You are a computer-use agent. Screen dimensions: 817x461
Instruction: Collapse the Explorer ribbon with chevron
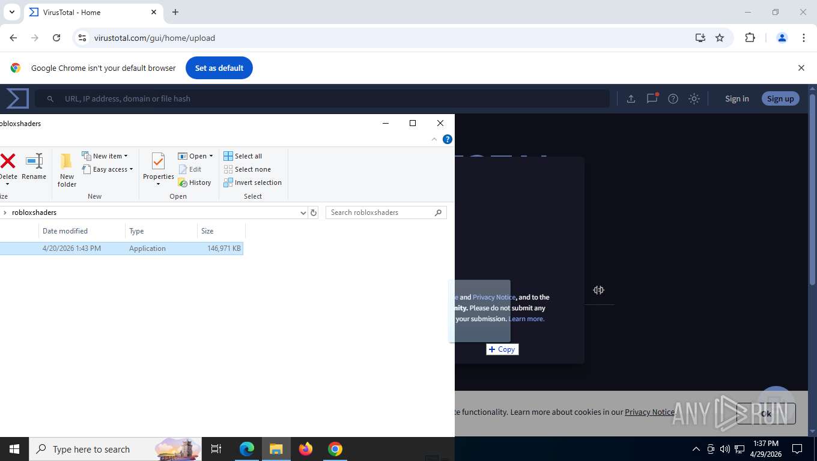click(434, 139)
